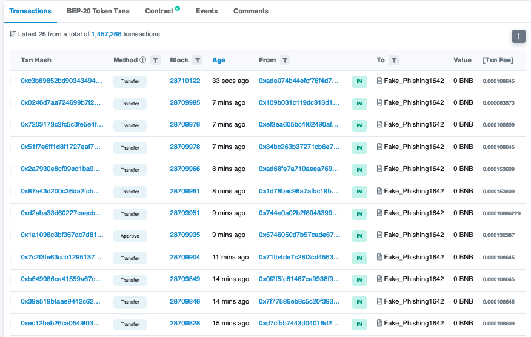The height and width of the screenshot is (337, 531).
Task: Toggle the Age column time format
Action: [218, 61]
